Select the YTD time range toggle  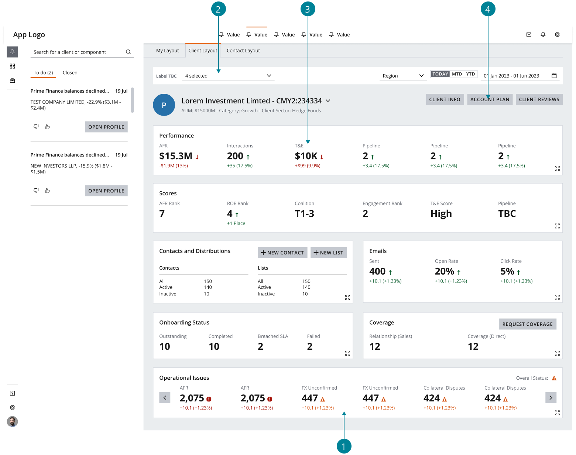click(470, 74)
